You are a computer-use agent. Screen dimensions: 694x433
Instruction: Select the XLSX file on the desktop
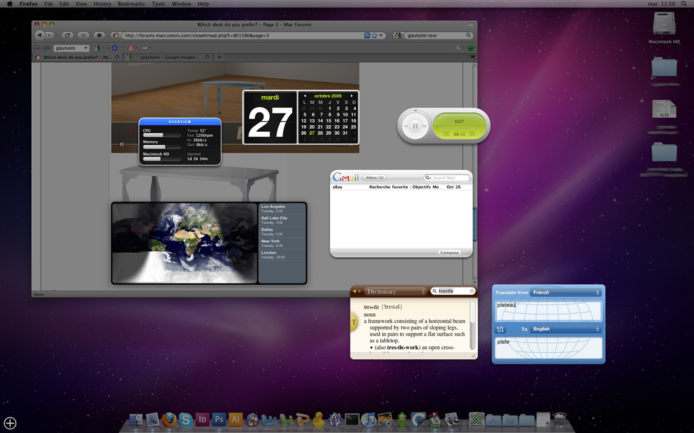pos(664,110)
